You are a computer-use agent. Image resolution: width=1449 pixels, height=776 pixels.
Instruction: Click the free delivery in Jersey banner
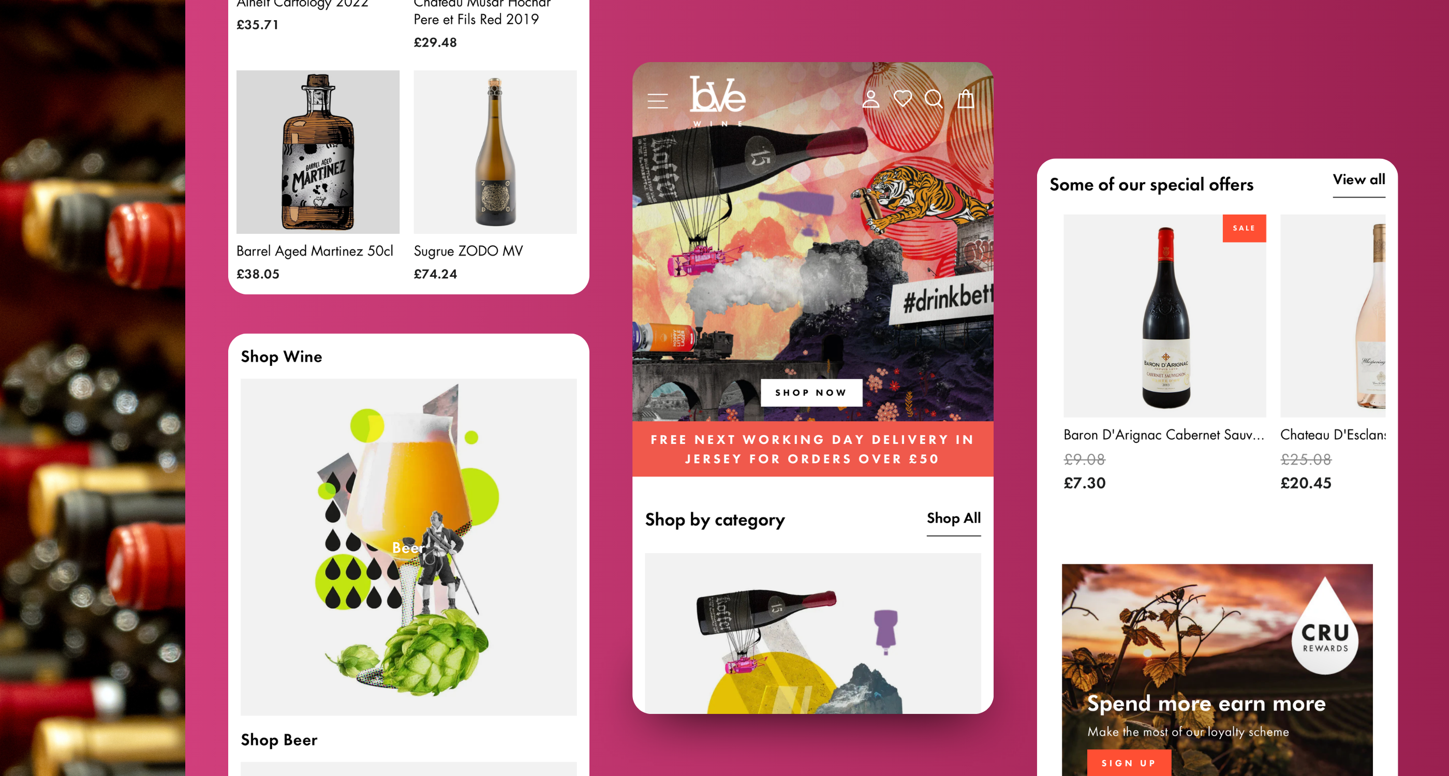click(x=812, y=449)
